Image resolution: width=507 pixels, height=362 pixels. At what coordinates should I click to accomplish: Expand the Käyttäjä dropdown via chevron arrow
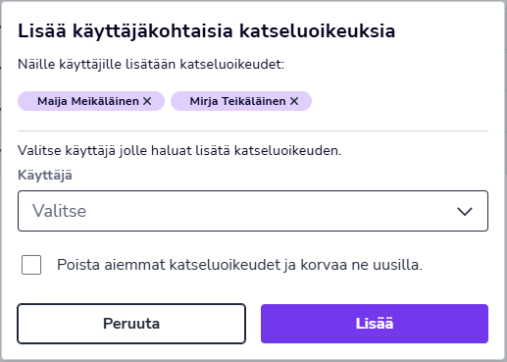point(465,211)
